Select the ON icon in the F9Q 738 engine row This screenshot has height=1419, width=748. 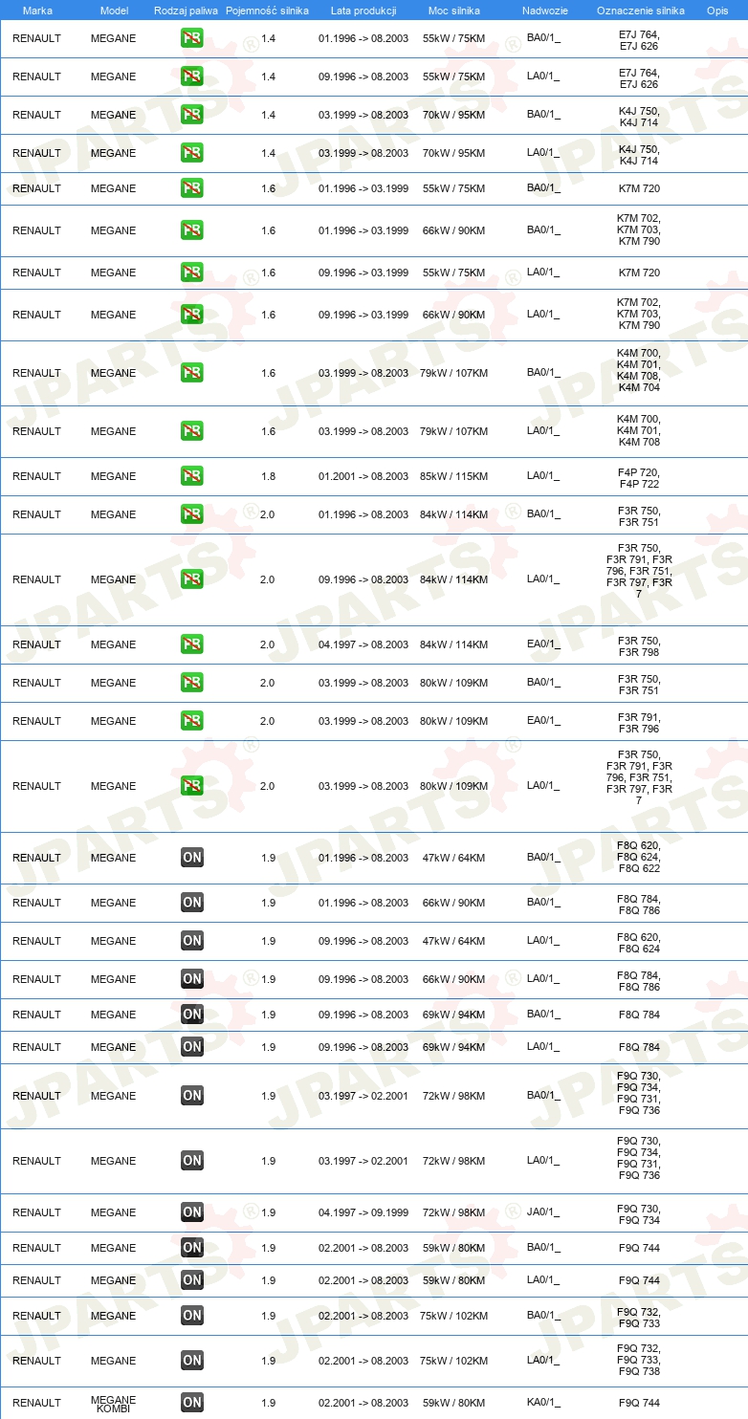coord(192,1361)
